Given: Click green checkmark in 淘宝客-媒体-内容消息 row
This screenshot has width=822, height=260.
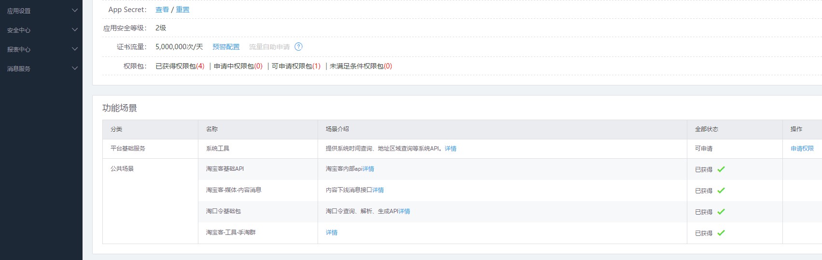Looking at the screenshot, I should click(721, 191).
